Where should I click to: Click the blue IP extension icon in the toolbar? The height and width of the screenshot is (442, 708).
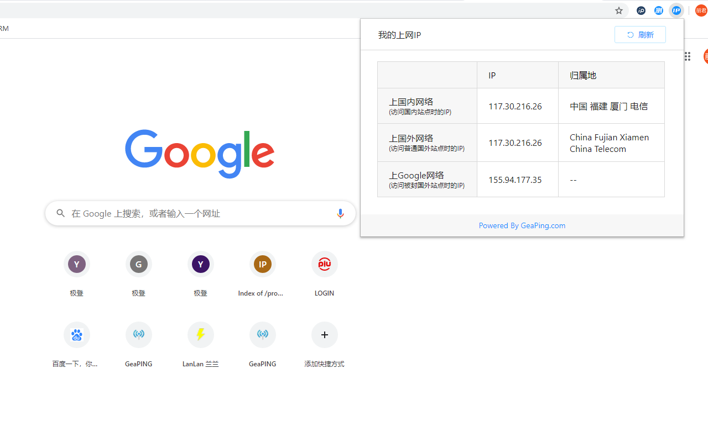[676, 10]
